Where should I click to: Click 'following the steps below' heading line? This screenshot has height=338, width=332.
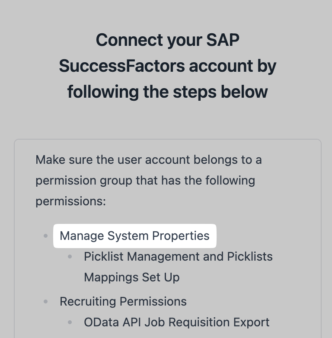(167, 92)
